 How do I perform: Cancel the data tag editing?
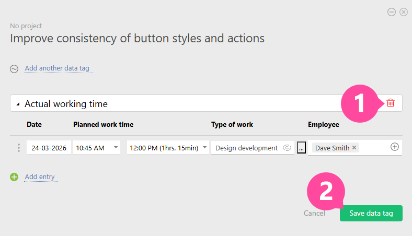pos(314,213)
